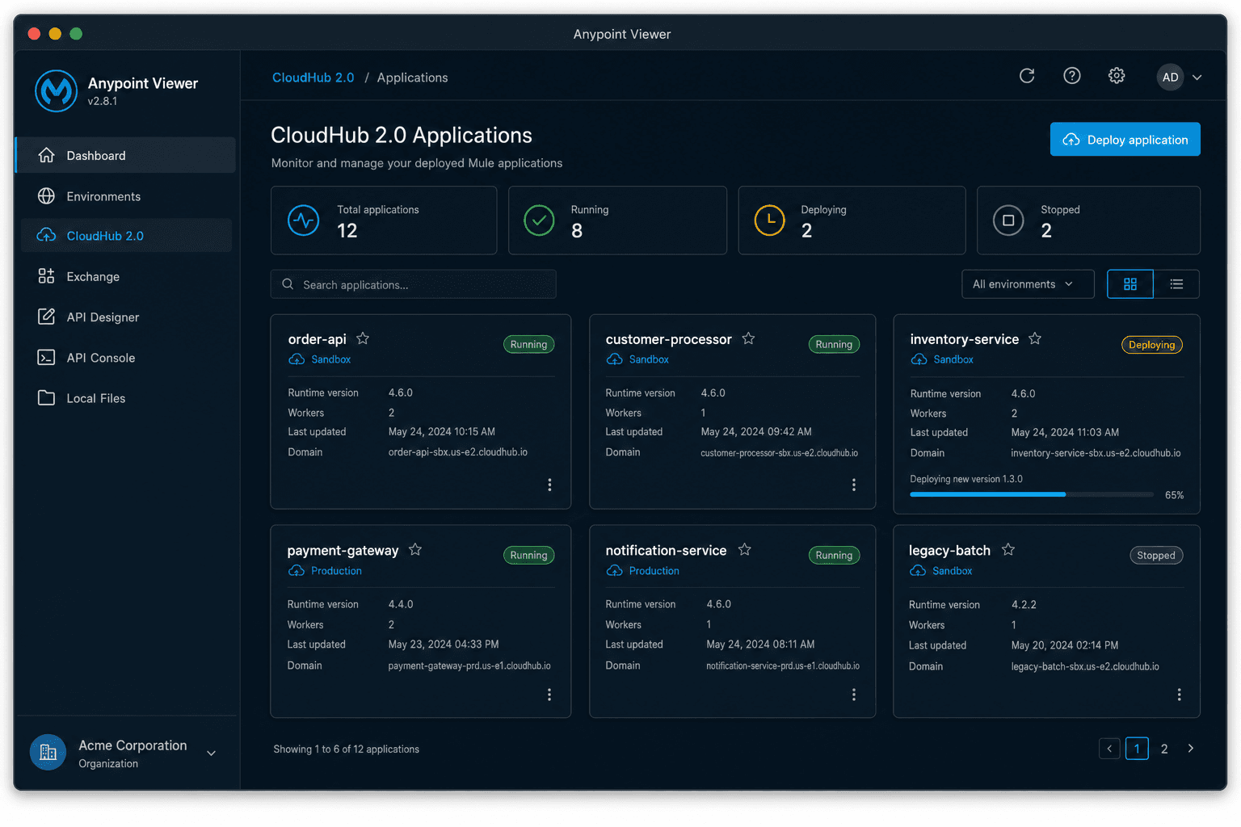Click the next page arrow
This screenshot has height=827, width=1241.
[x=1191, y=749]
